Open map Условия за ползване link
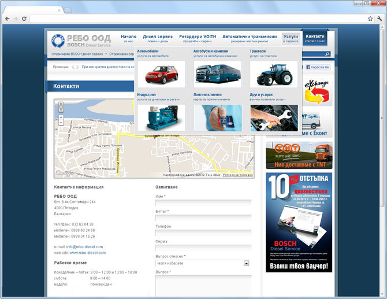This screenshot has width=387, height=299. click(237, 175)
